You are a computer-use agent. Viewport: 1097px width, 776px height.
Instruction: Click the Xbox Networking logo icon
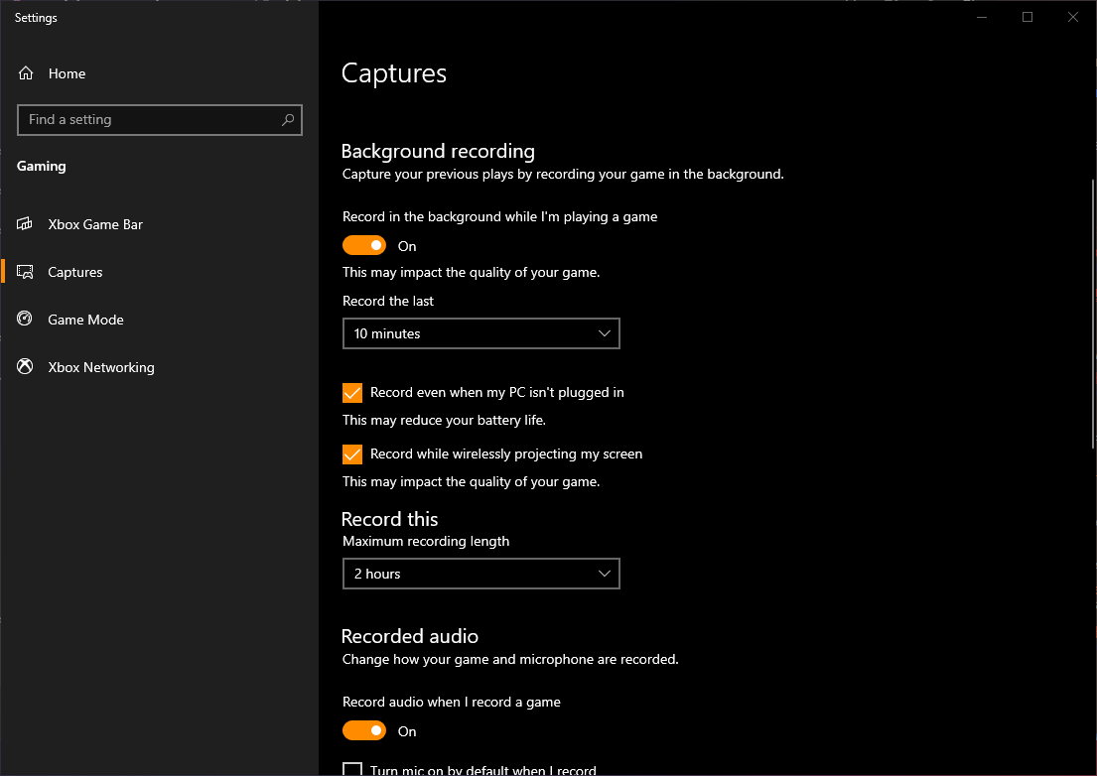click(x=25, y=367)
